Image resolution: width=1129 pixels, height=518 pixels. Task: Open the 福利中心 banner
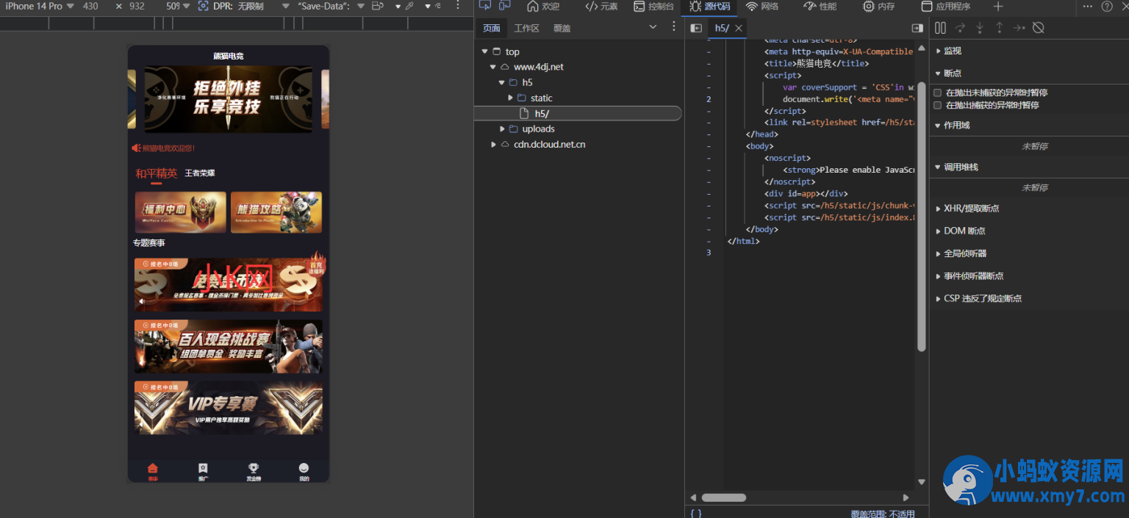point(180,212)
